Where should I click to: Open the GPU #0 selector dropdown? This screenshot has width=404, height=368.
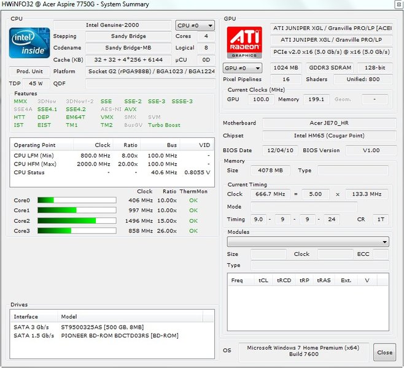click(x=242, y=68)
